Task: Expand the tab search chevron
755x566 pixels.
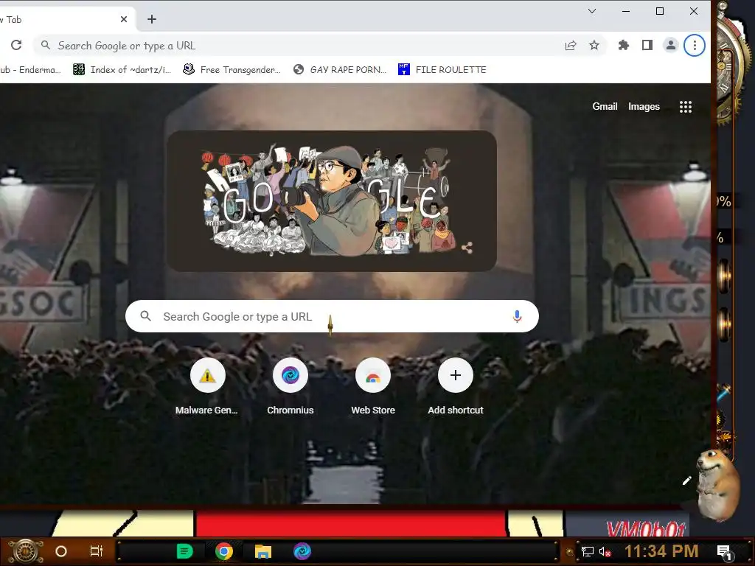Action: coord(592,11)
